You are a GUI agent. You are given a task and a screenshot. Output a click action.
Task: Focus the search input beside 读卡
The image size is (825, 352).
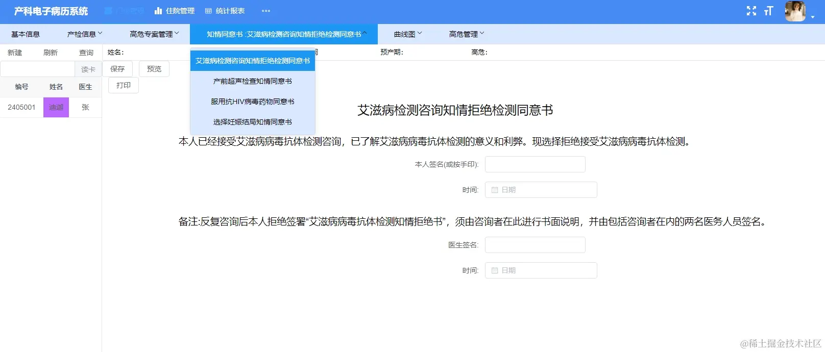click(x=38, y=69)
